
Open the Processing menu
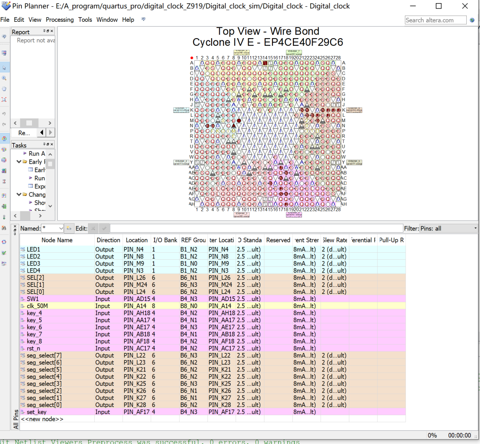(60, 20)
